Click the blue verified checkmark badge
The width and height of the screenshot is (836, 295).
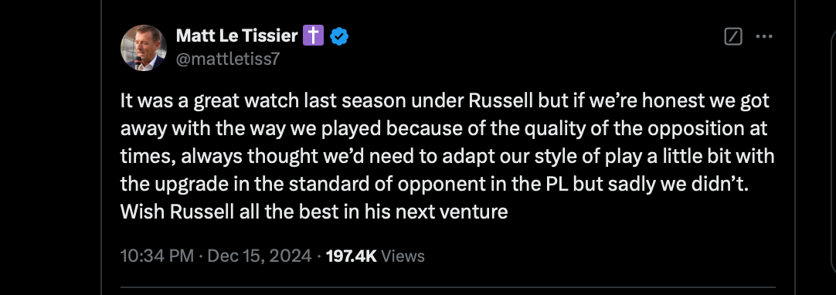[x=339, y=36]
